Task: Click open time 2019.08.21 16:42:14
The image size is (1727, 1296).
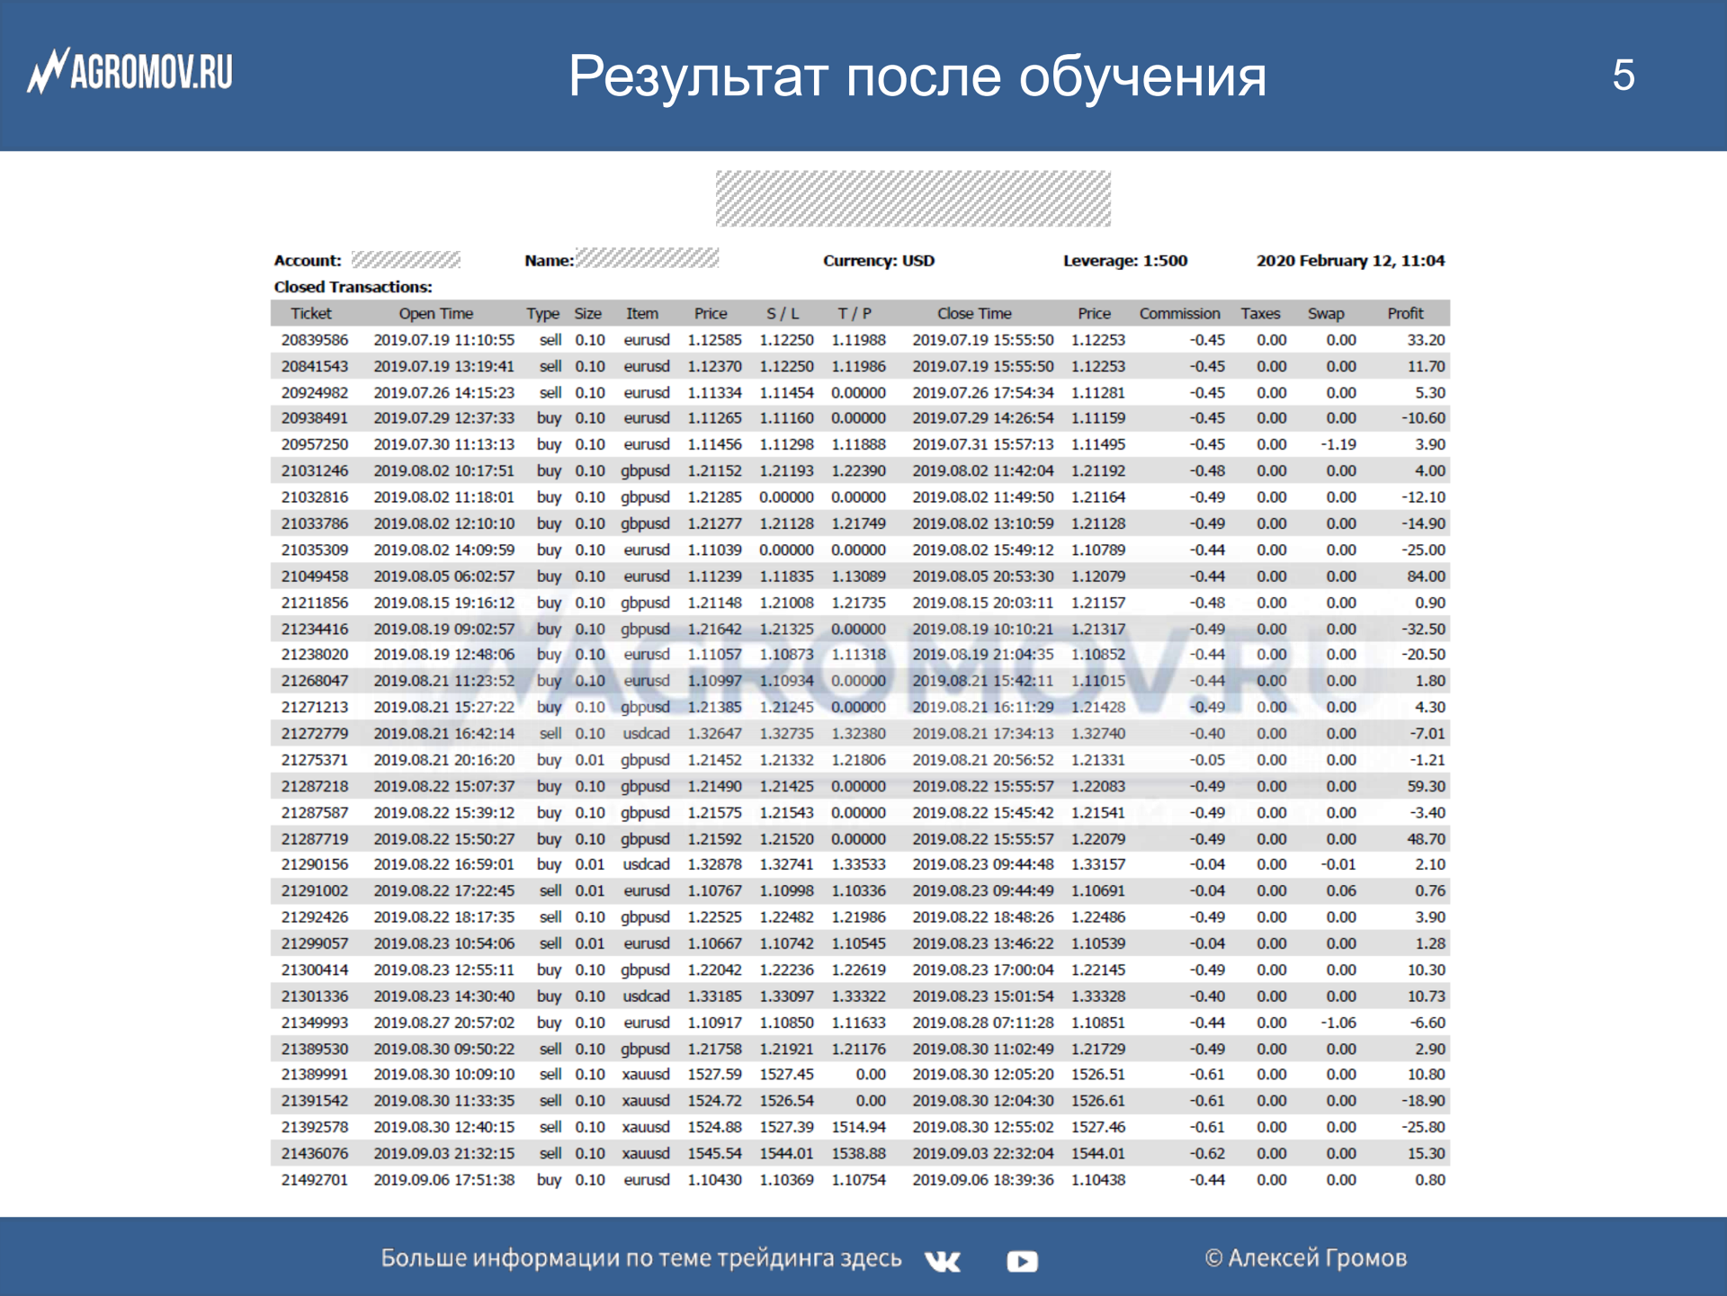Action: coord(444,733)
